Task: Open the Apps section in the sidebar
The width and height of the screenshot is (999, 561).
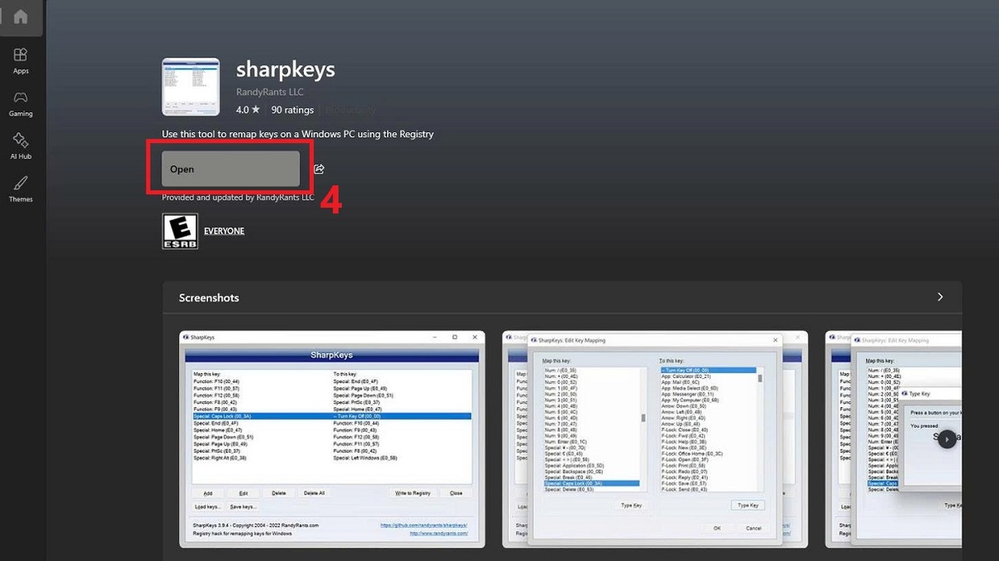Action: (x=21, y=61)
